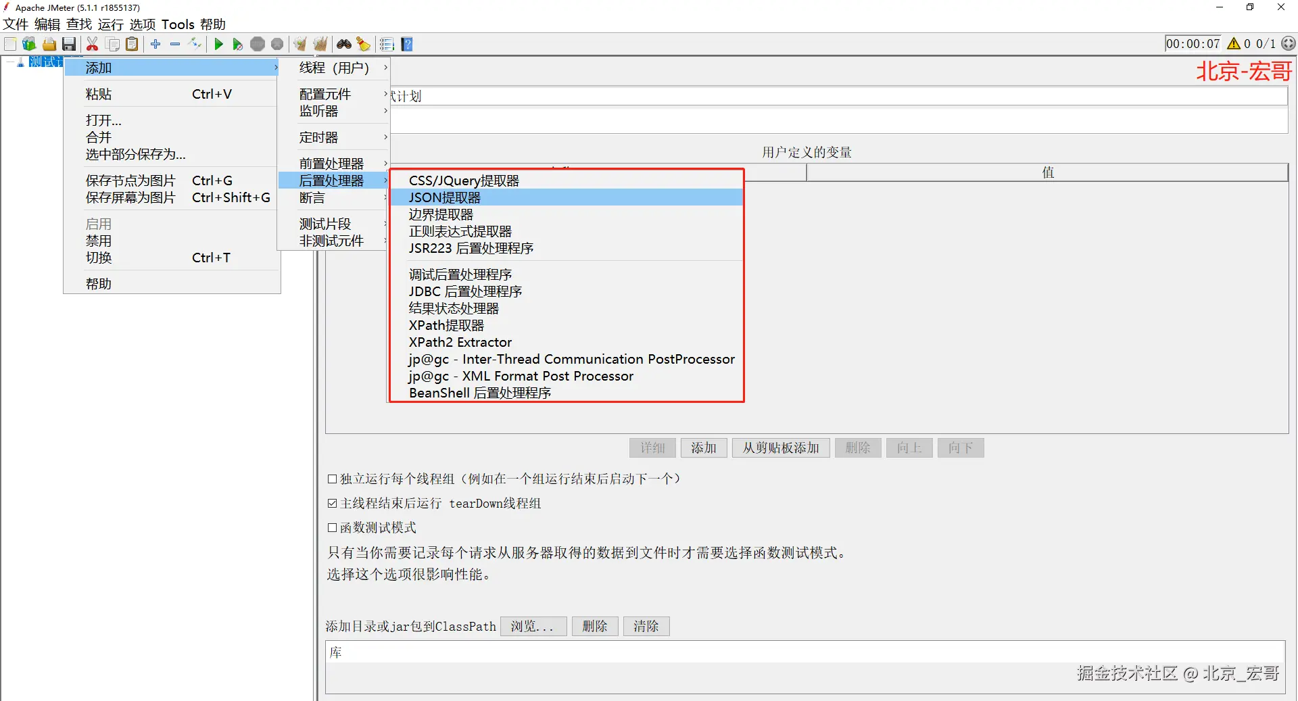This screenshot has width=1298, height=701.
Task: Open the Tools menu
Action: coord(178,24)
